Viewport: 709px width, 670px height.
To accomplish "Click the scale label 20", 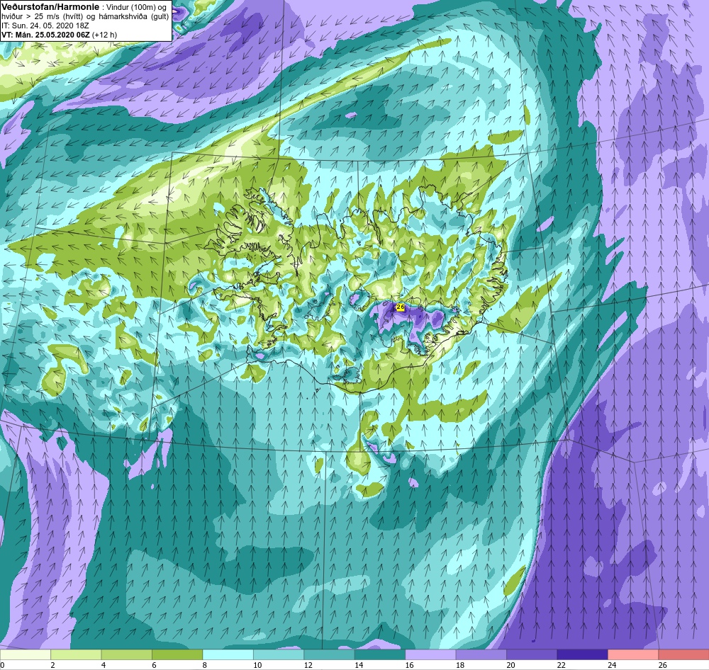I will pos(510,665).
